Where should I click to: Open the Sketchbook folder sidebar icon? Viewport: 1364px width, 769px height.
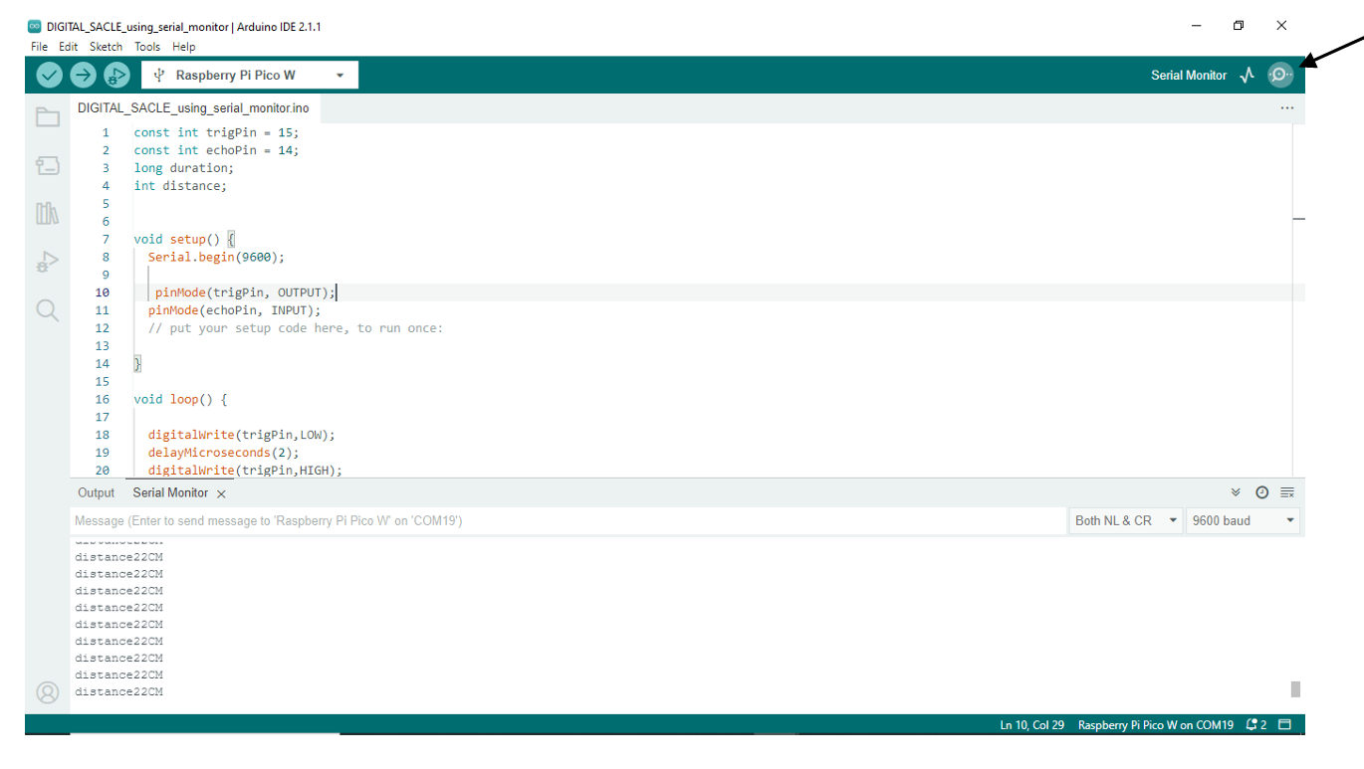pos(48,117)
